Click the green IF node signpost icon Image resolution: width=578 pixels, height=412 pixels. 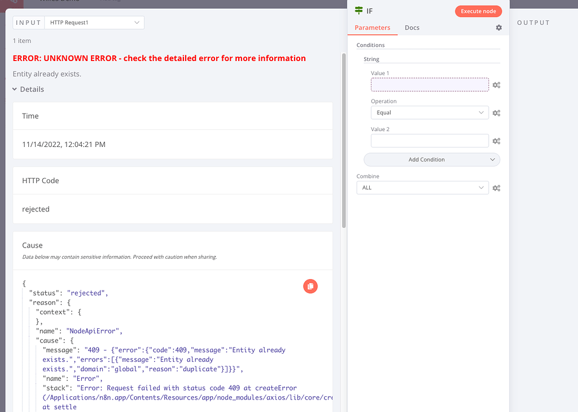[x=358, y=11]
